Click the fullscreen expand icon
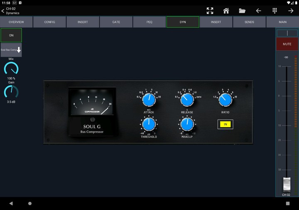Screen dimensions: 299x210 coord(210,11)
